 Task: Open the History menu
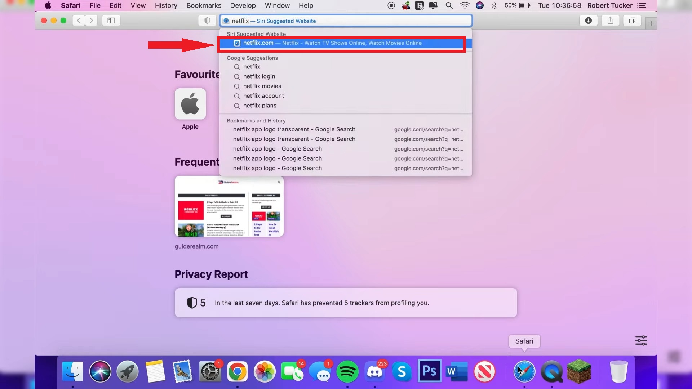[x=165, y=5]
